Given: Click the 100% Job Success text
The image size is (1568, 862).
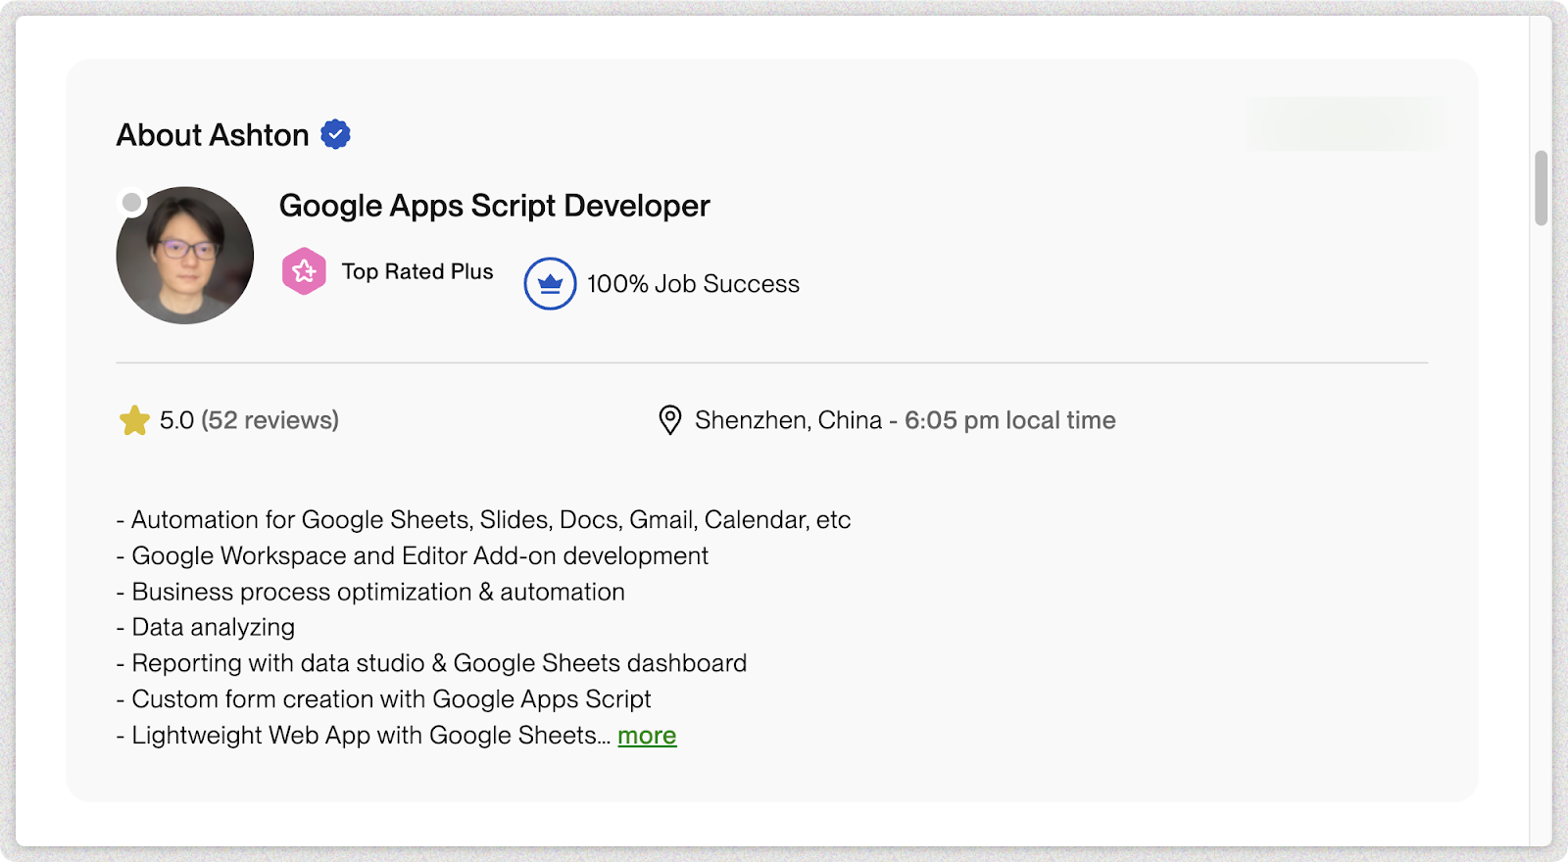Looking at the screenshot, I should [x=694, y=284].
